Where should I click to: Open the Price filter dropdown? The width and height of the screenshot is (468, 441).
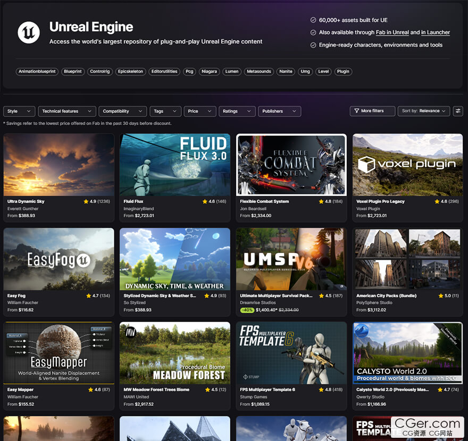[x=200, y=111]
